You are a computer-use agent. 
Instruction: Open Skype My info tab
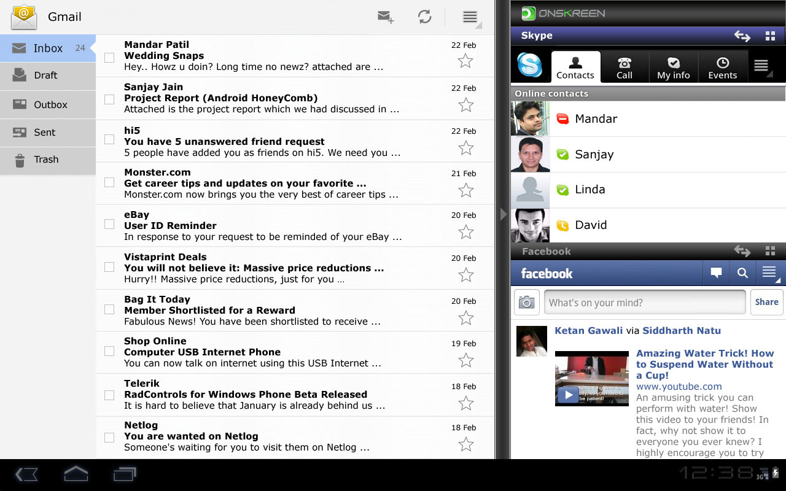click(x=674, y=68)
